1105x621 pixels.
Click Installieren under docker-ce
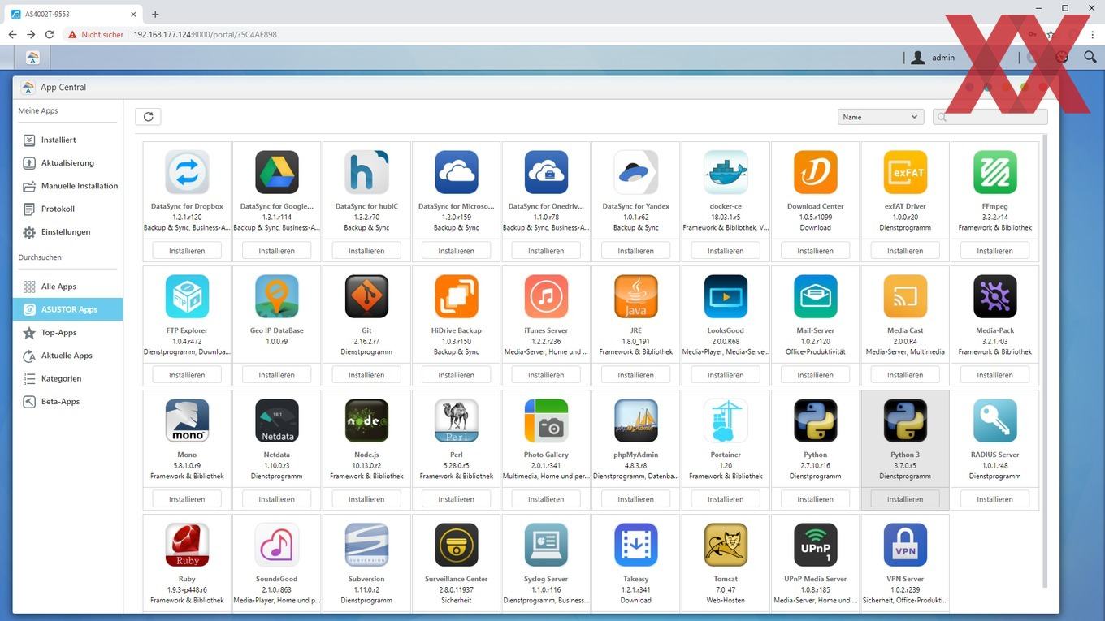(x=726, y=251)
